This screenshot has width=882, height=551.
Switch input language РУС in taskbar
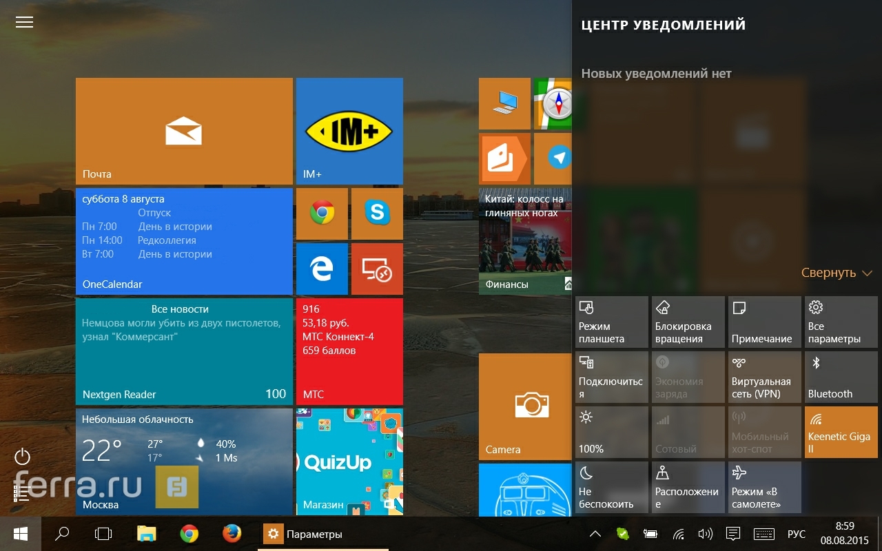[x=796, y=534]
